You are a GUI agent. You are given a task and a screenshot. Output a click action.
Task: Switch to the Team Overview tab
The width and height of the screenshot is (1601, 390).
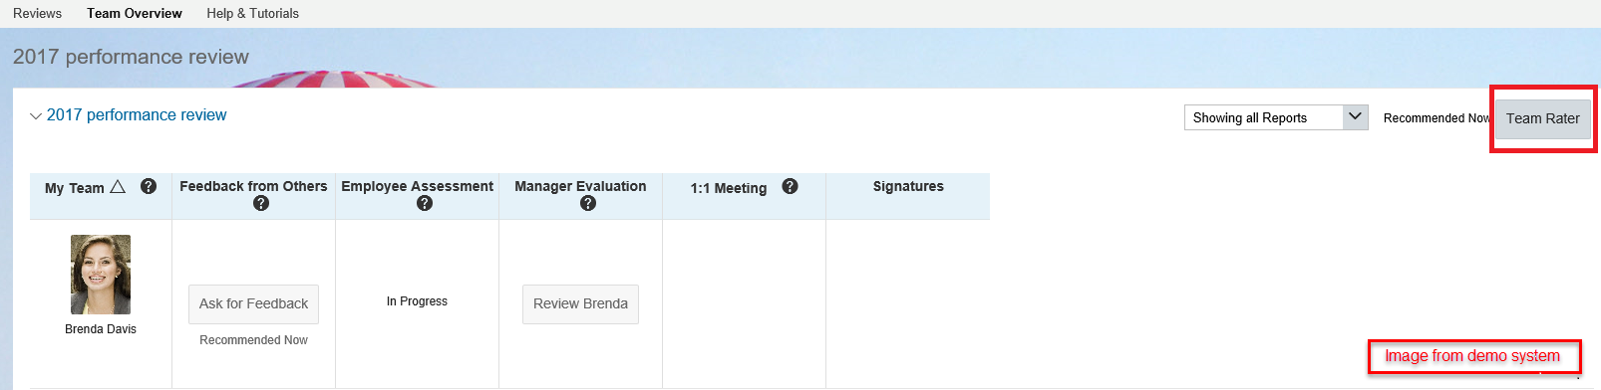tap(135, 13)
